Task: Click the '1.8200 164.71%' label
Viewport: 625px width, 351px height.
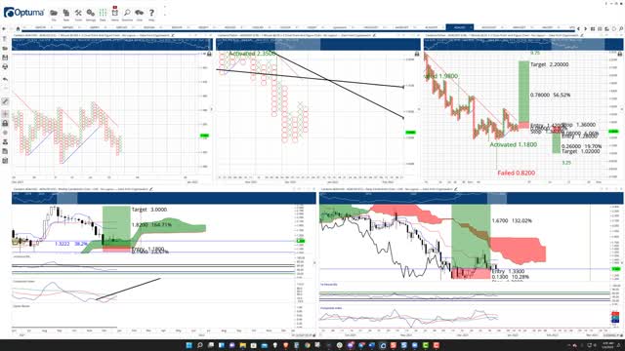Action: tap(151, 225)
